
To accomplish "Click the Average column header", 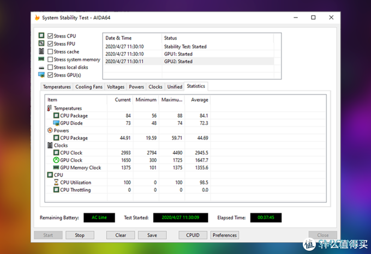I will coord(198,100).
